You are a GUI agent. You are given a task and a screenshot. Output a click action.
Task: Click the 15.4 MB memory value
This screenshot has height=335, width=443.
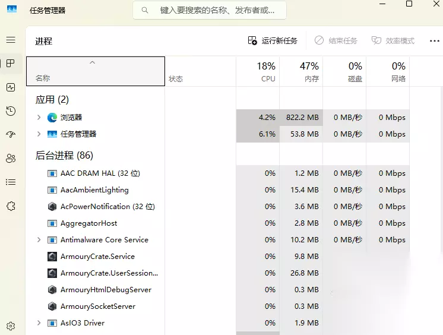[305, 190]
